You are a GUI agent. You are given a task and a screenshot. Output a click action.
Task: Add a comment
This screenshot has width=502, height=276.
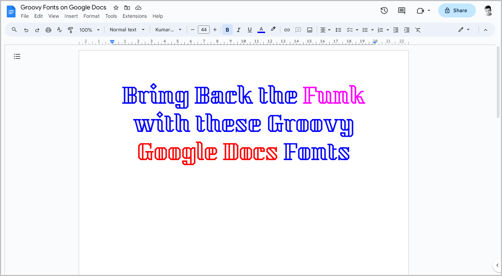click(298, 30)
